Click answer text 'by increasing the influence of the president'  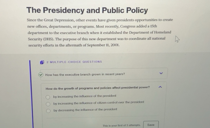(x=85, y=96)
